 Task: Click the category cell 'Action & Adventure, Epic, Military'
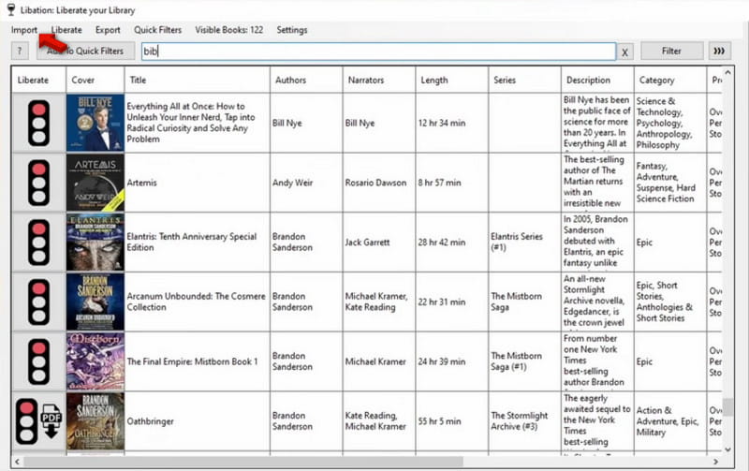point(670,421)
